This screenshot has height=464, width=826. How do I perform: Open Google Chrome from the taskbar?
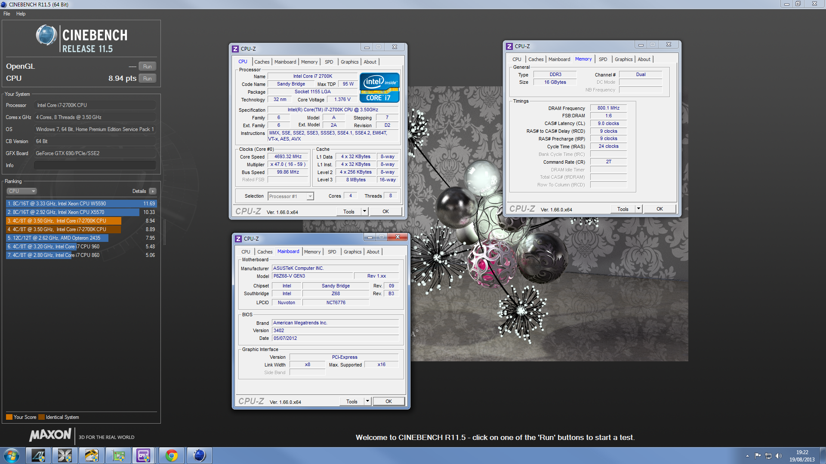pyautogui.click(x=172, y=455)
